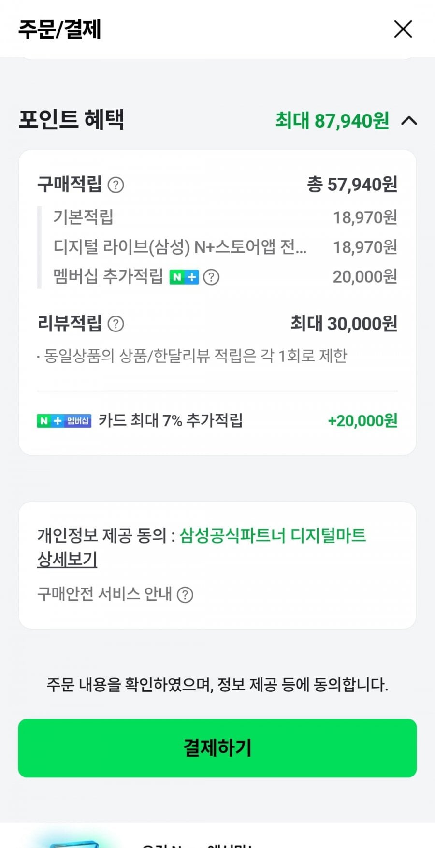435x848 pixels.
Task: Open the 구매안전 서비스 안내 help icon
Action: click(x=185, y=594)
